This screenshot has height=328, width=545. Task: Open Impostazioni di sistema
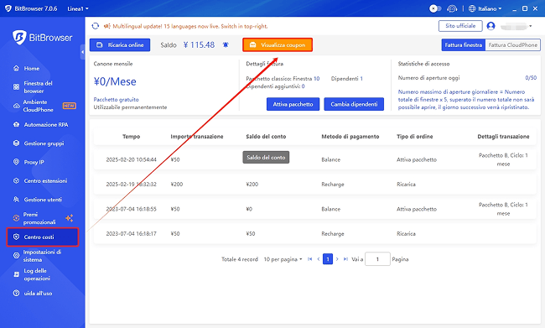(x=42, y=256)
